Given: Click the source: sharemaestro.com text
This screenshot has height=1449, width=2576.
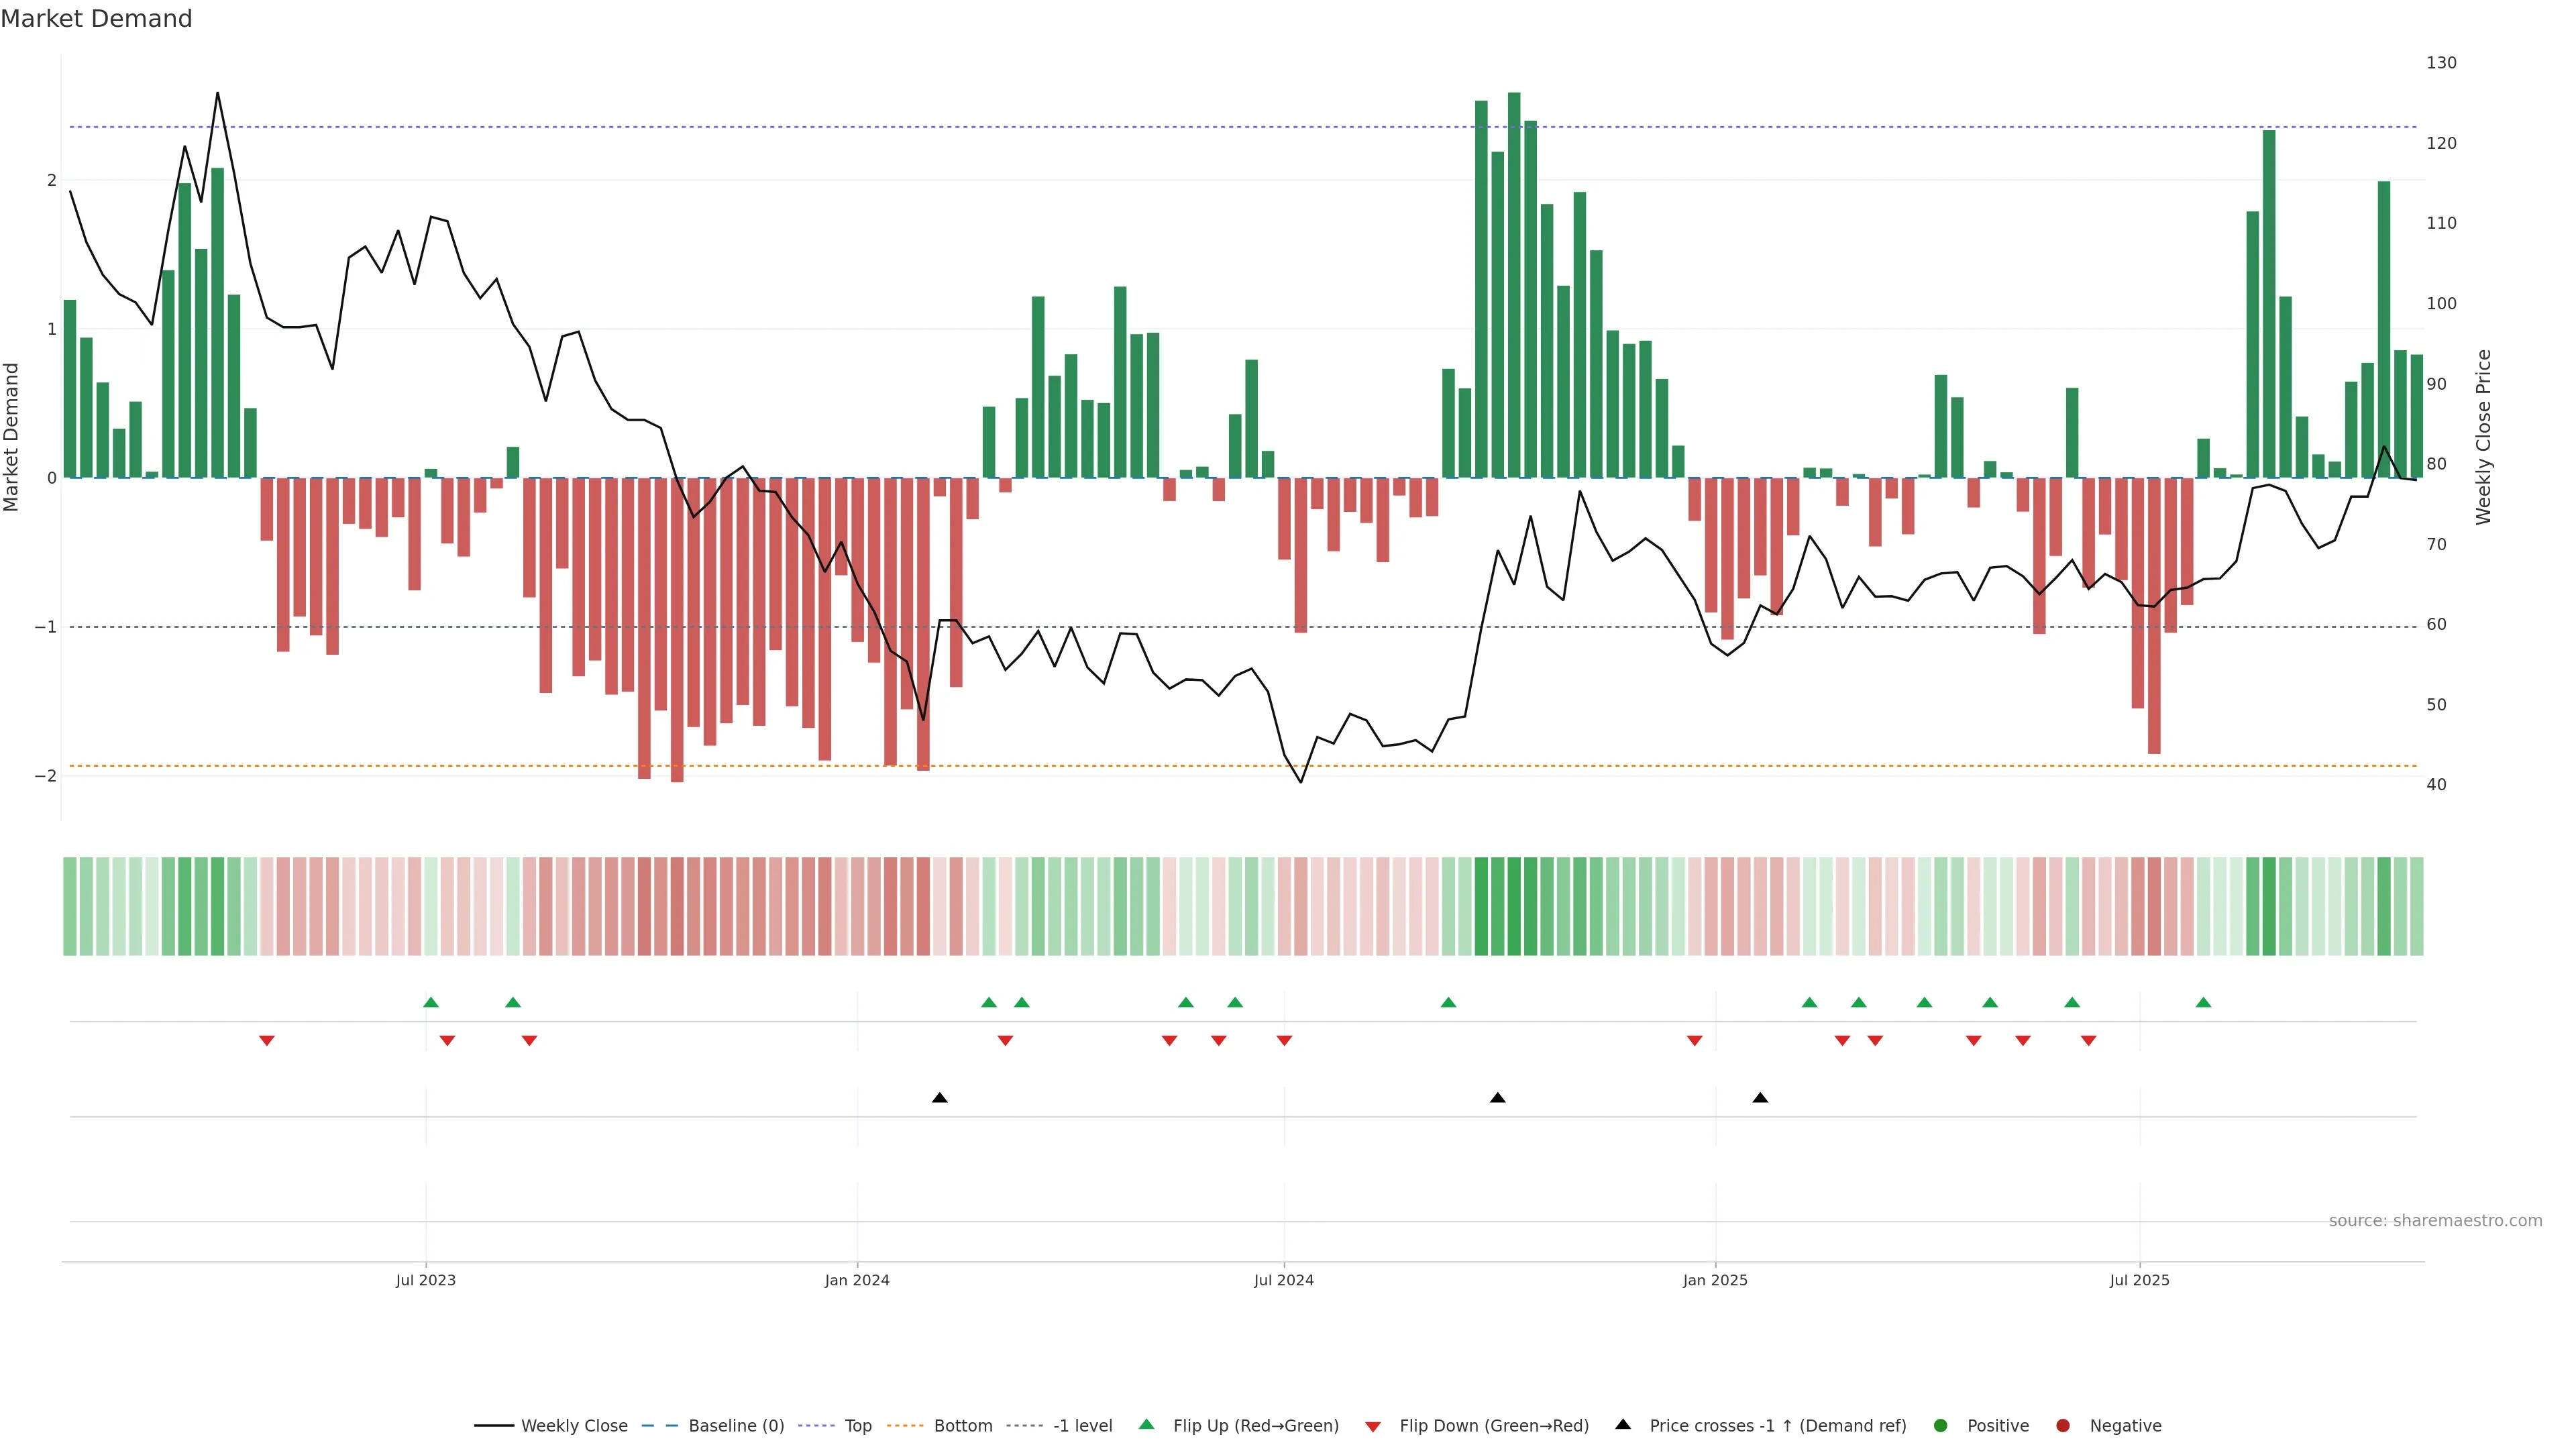Looking at the screenshot, I should (x=2435, y=1221).
